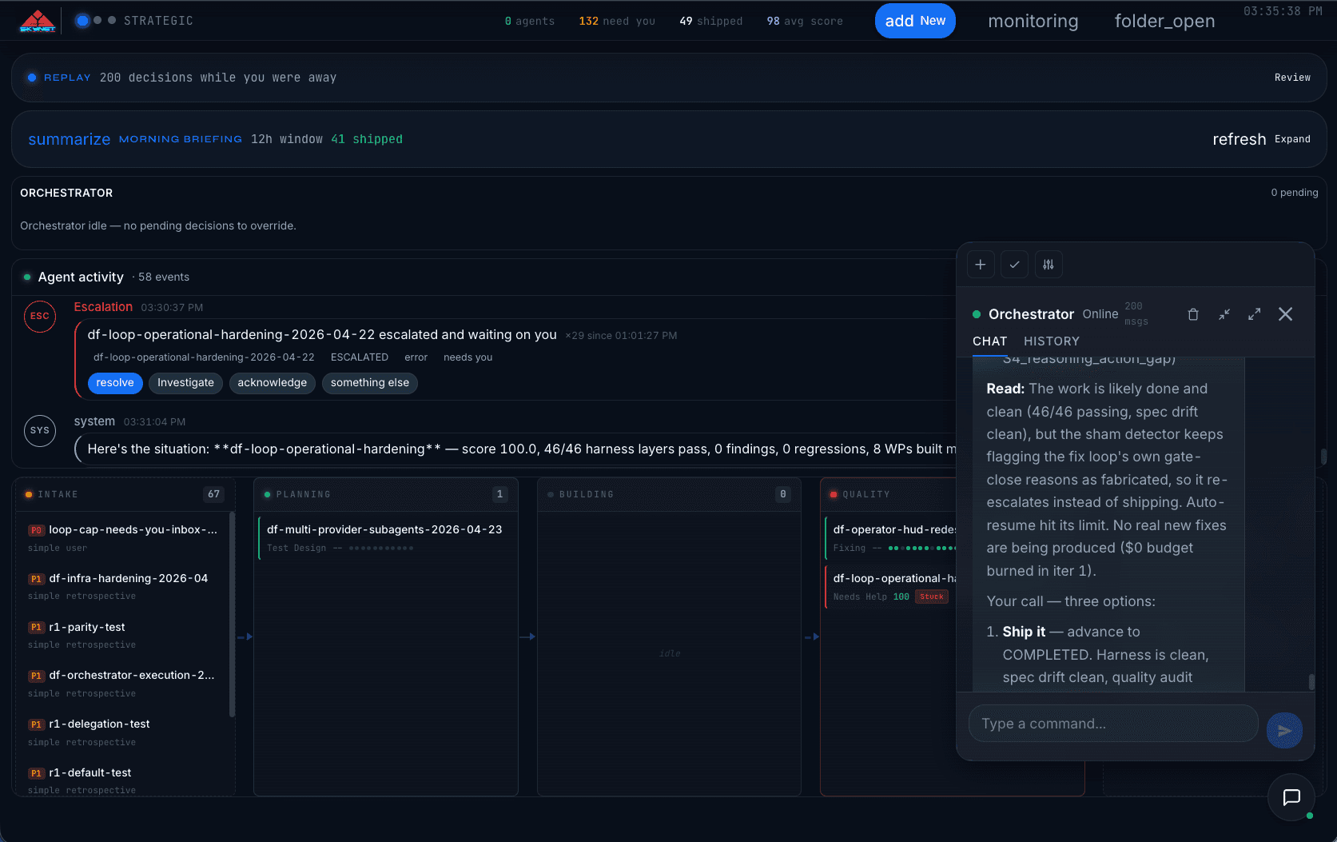Click the SYS system avatar icon
Screen dimensions: 1337x842
(x=40, y=430)
